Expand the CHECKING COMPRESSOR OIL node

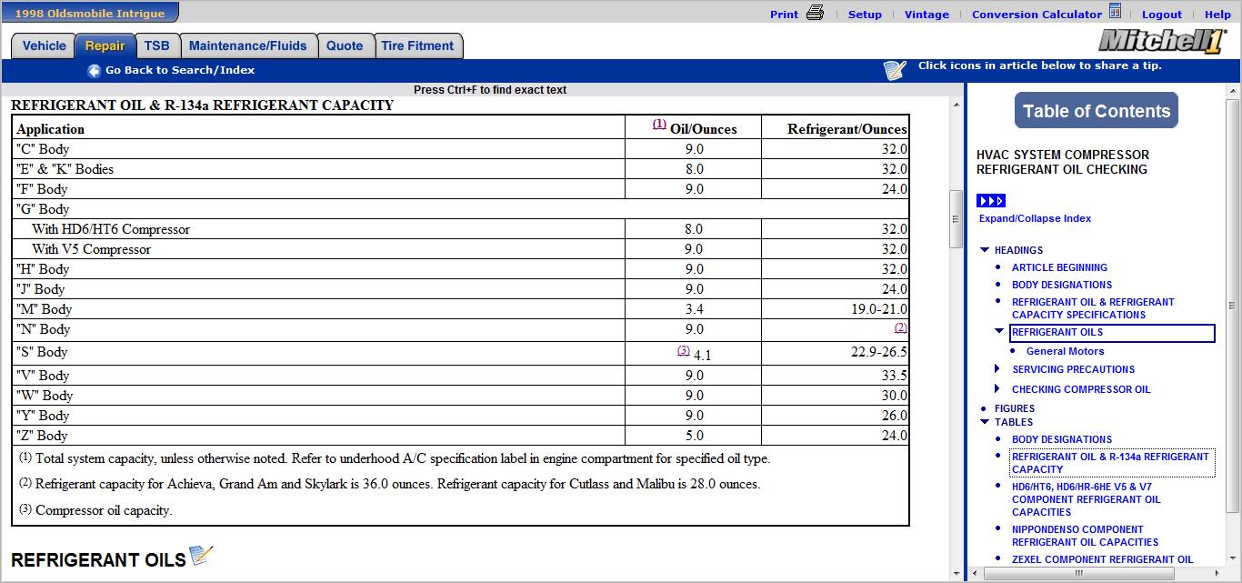tap(998, 389)
